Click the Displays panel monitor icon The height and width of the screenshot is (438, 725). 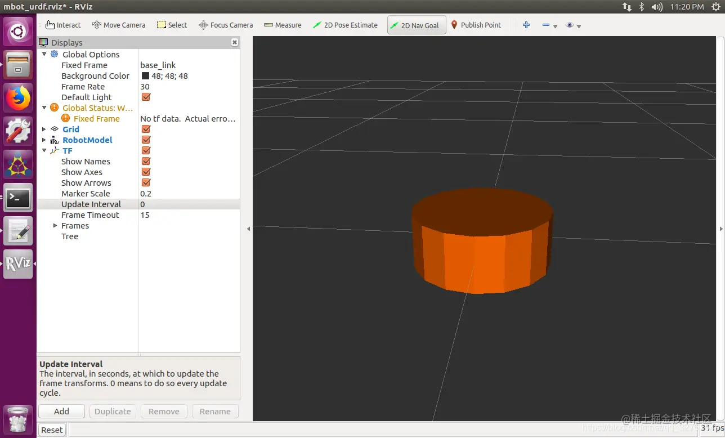[43, 42]
